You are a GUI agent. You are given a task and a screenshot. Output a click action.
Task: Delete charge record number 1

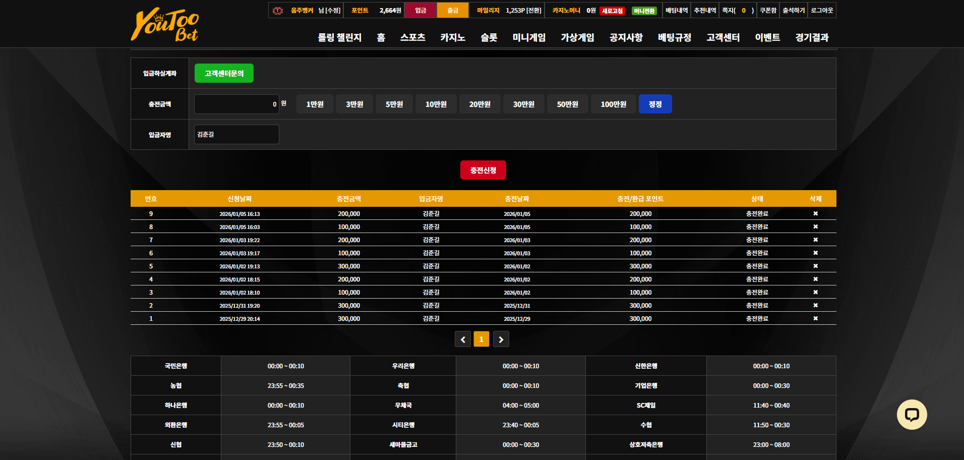pos(815,319)
